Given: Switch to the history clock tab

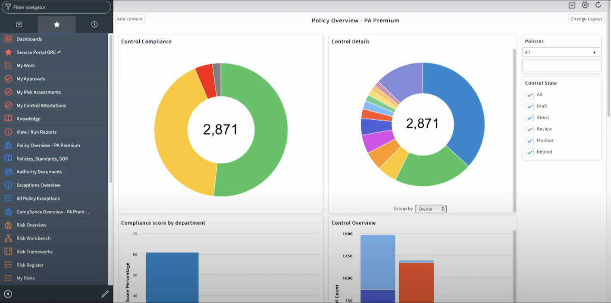Looking at the screenshot, I should [x=94, y=25].
